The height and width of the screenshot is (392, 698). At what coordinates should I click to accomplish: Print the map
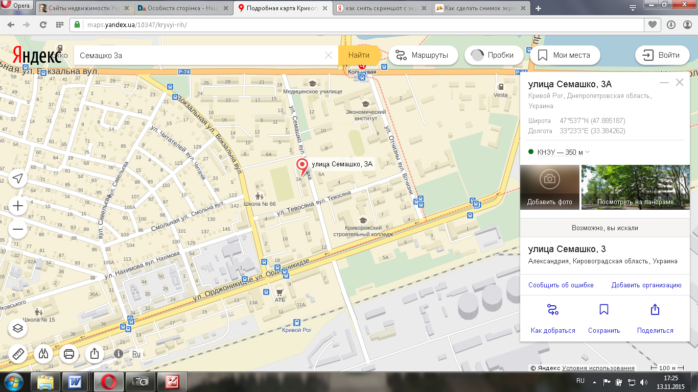click(x=69, y=353)
